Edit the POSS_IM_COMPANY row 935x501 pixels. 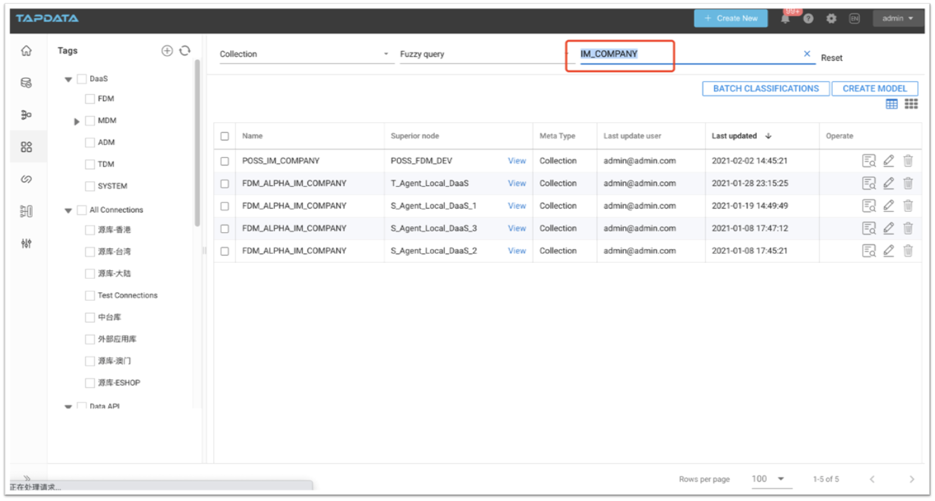(x=889, y=161)
